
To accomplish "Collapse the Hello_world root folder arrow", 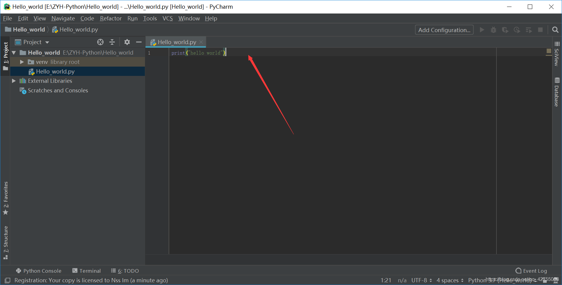I will [14, 52].
